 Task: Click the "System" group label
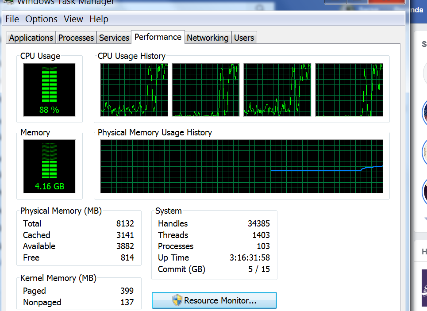(168, 211)
